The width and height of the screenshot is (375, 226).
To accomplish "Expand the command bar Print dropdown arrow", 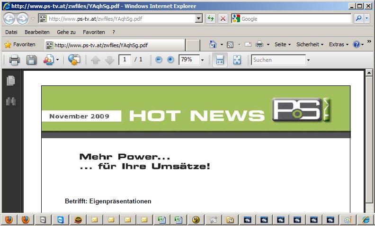I will [x=268, y=44].
